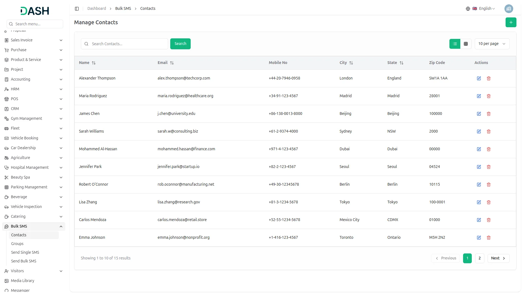Viewport: 523px width, 294px height.
Task: Sort contacts by Email column
Action: [166, 63]
